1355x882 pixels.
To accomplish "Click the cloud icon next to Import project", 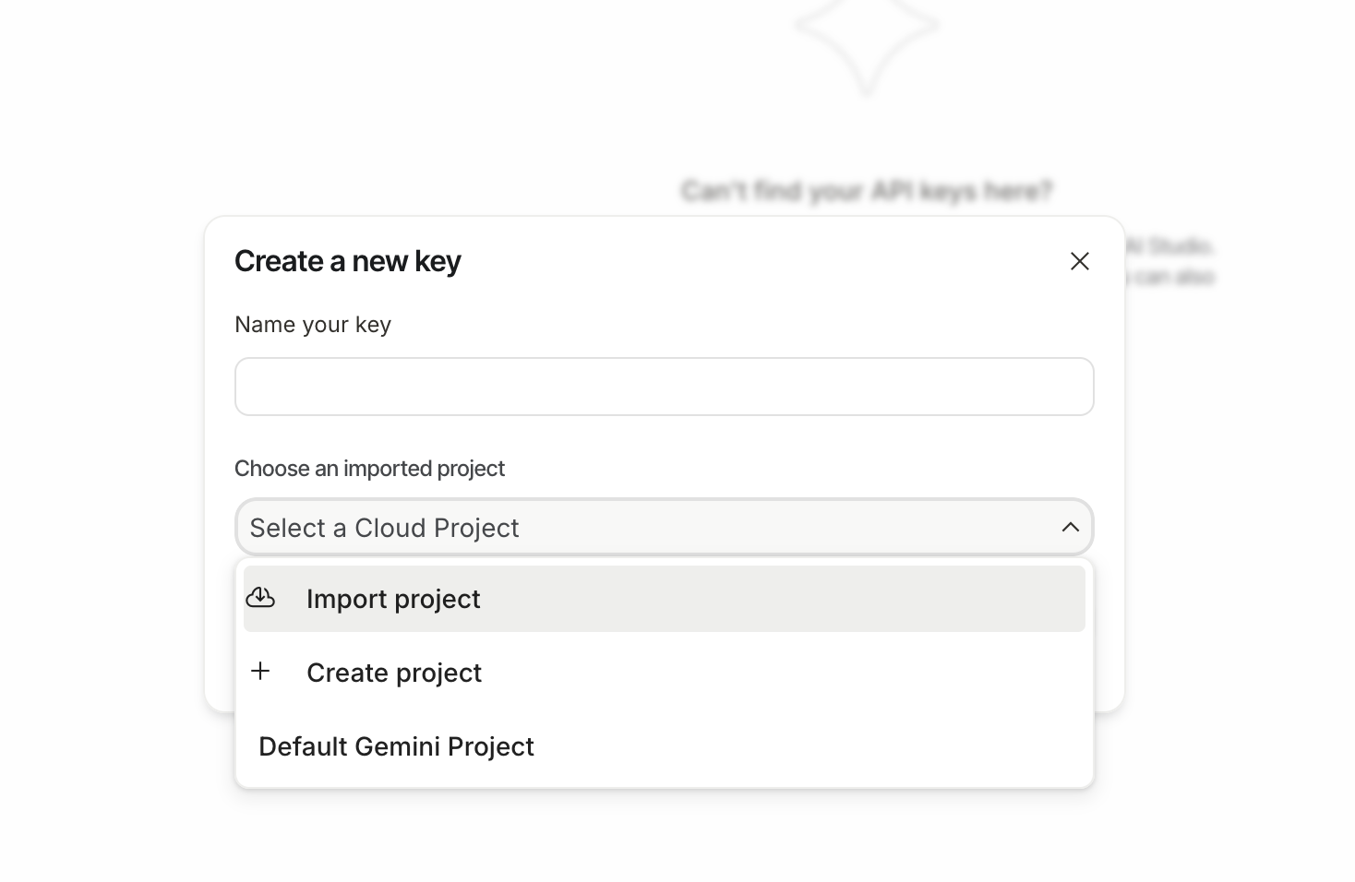I will 261,597.
